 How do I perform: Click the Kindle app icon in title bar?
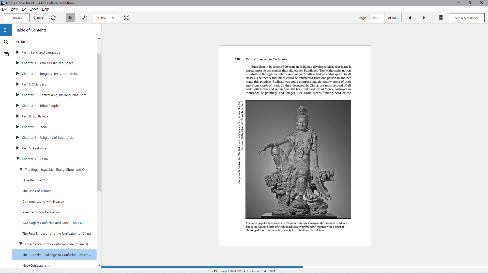[3, 3]
